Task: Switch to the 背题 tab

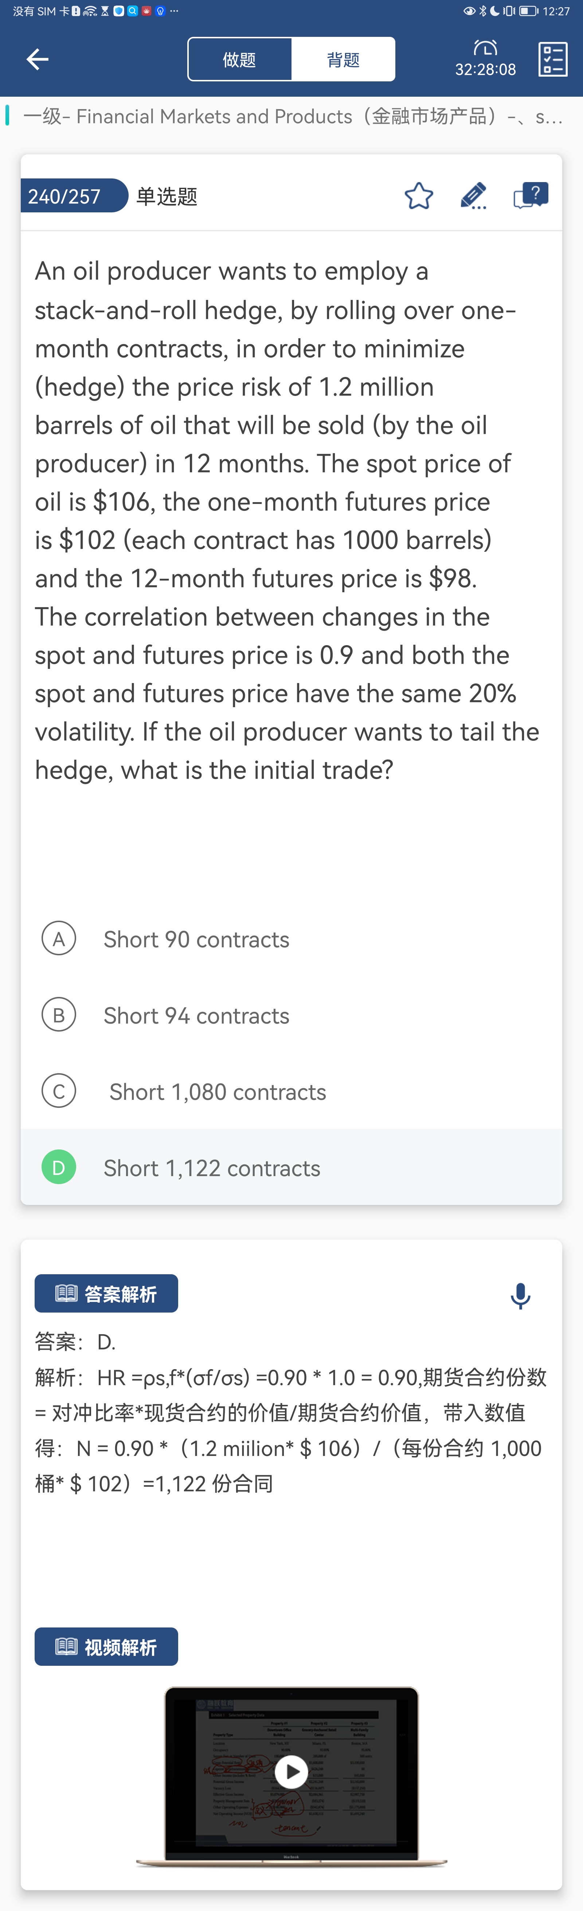Action: pos(343,59)
